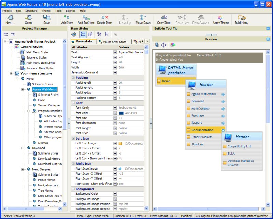
Task: Add a new menu item with Add Item
Action: pyautogui.click(x=67, y=19)
